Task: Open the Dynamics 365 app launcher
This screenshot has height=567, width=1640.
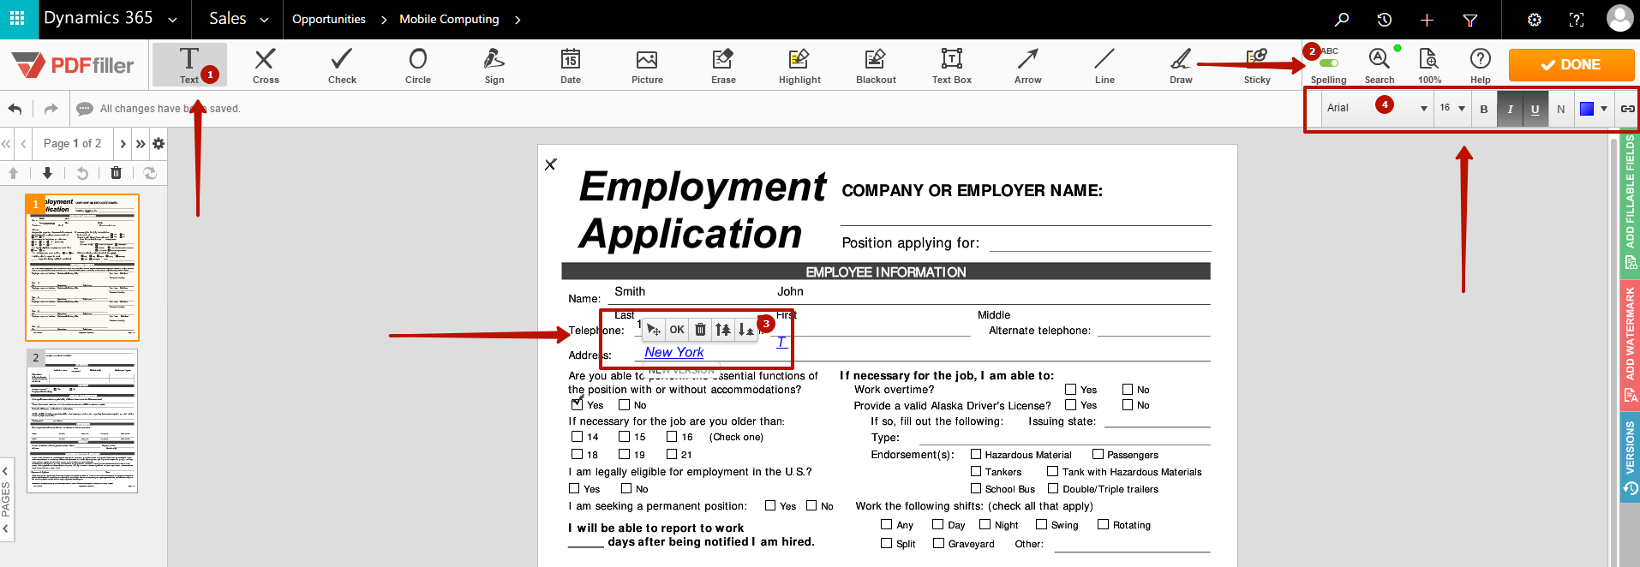Action: (x=17, y=19)
